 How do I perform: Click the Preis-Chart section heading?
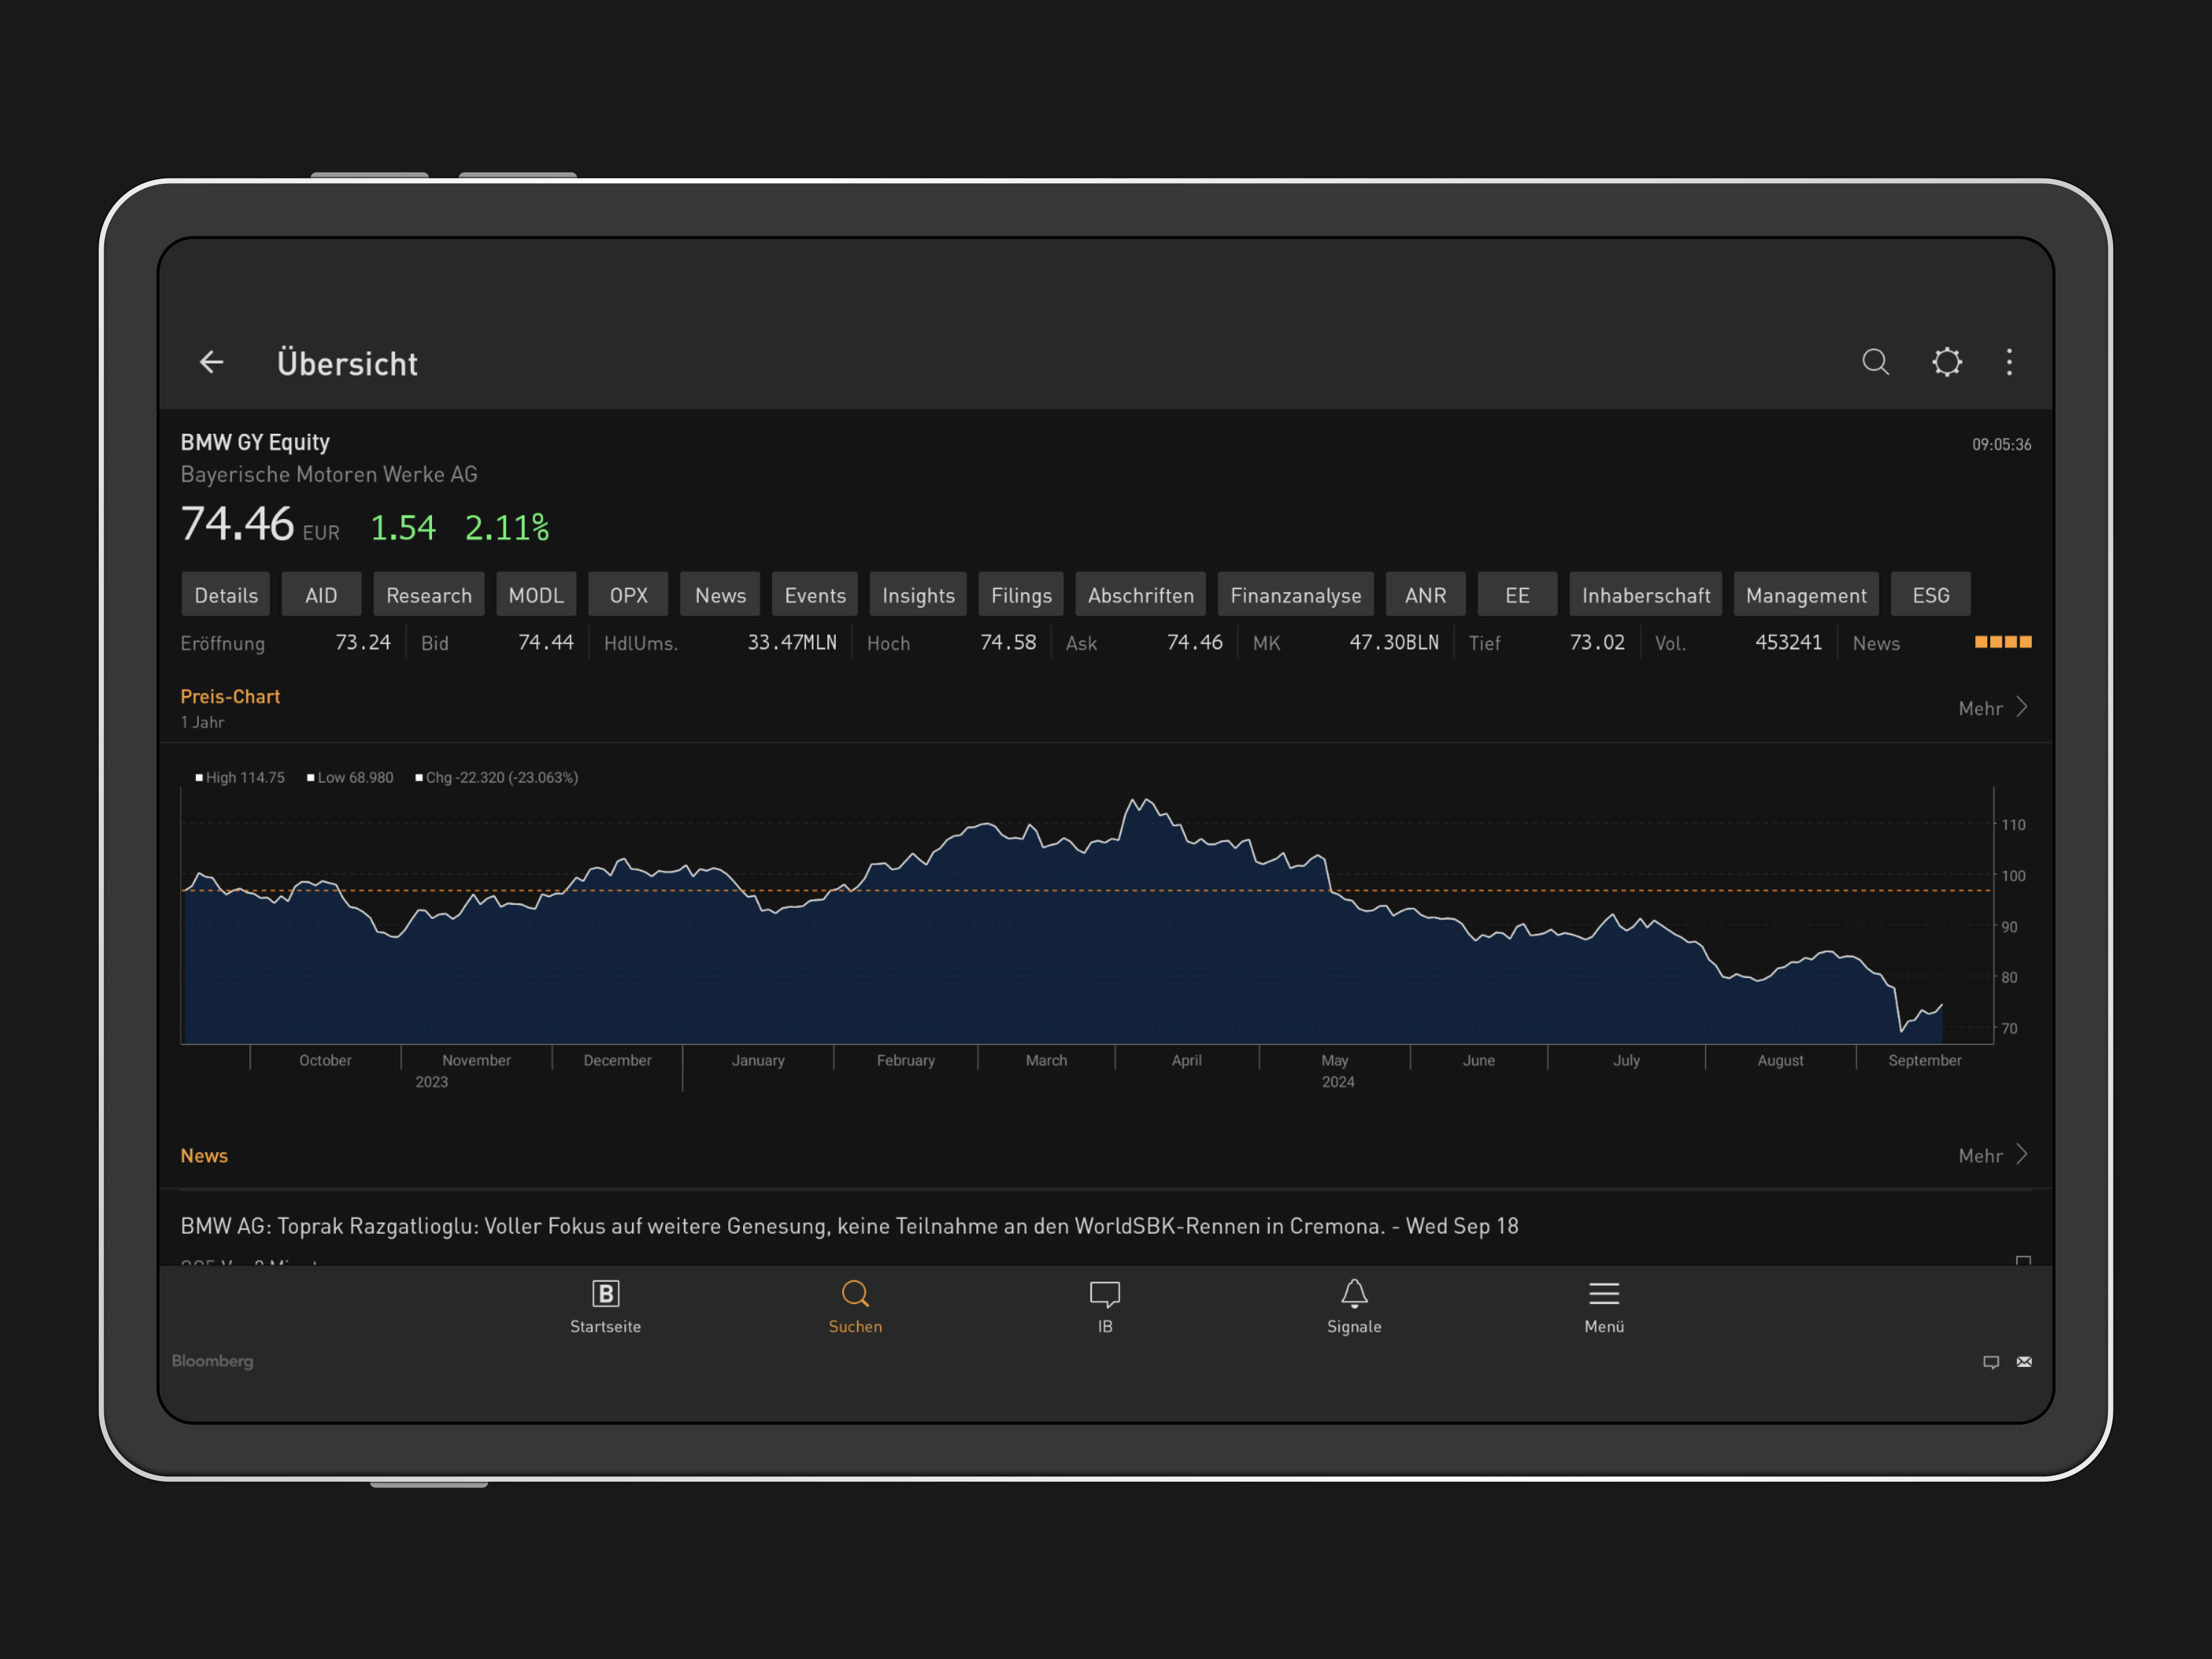(230, 696)
